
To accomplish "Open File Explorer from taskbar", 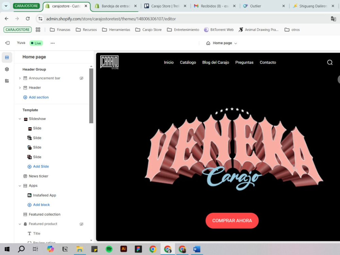I will [x=80, y=249].
